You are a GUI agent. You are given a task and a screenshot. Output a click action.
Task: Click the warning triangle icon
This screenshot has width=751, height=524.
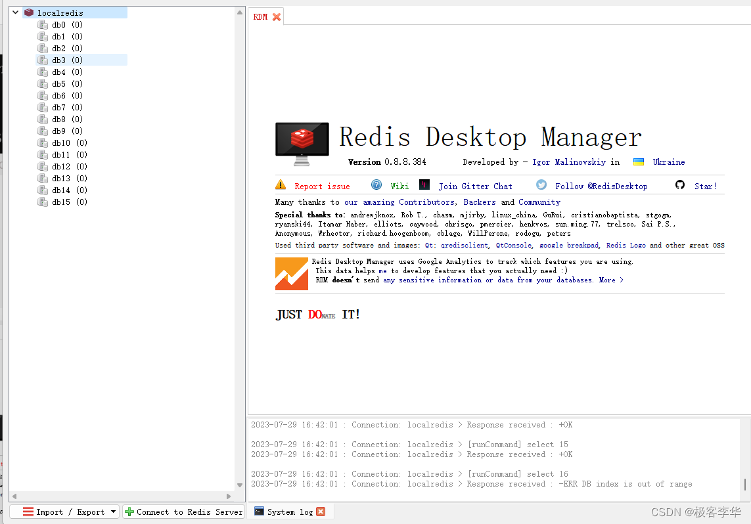(x=281, y=185)
